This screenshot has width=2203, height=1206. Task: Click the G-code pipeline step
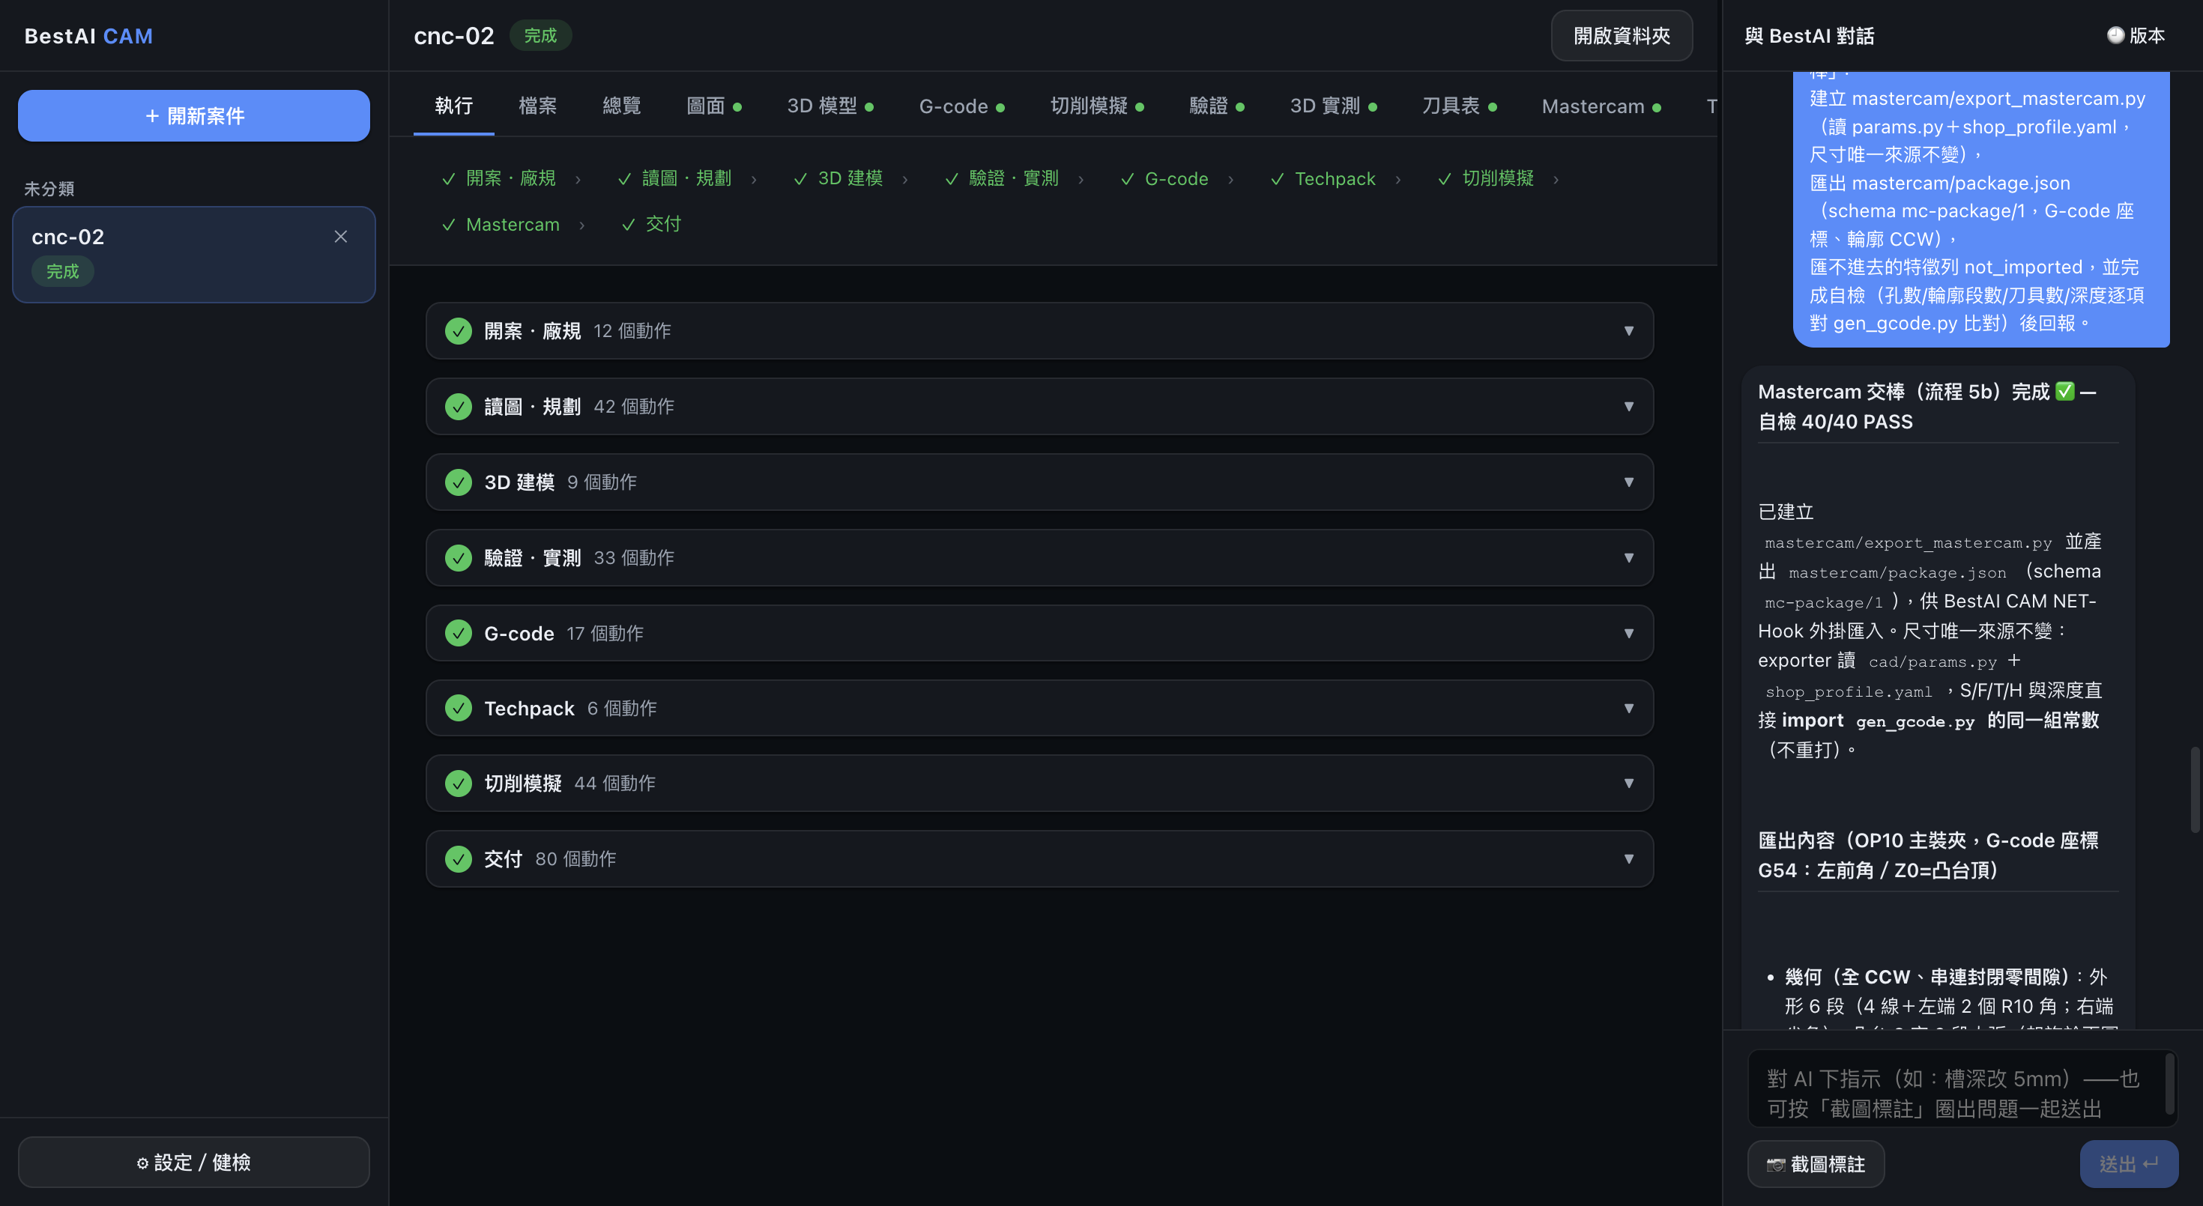click(1164, 178)
